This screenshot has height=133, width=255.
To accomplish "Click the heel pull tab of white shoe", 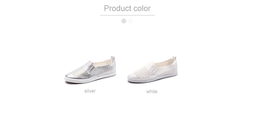I will 174,58.
